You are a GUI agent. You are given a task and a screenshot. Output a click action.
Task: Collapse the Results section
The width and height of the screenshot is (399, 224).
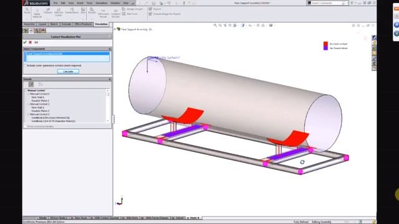tap(110, 79)
